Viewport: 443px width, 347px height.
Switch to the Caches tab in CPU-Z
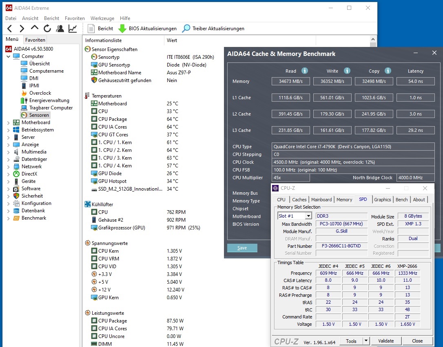click(x=299, y=199)
